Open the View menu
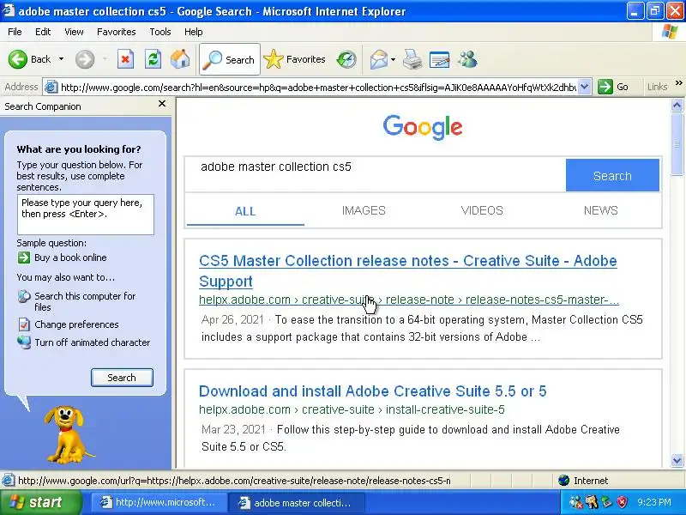Viewport: 686px width, 515px height. click(74, 32)
